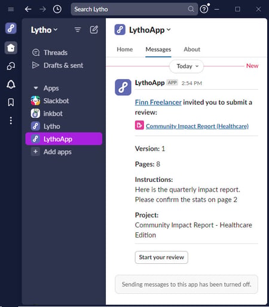Open the help question mark icon
The height and width of the screenshot is (307, 269).
click(204, 9)
